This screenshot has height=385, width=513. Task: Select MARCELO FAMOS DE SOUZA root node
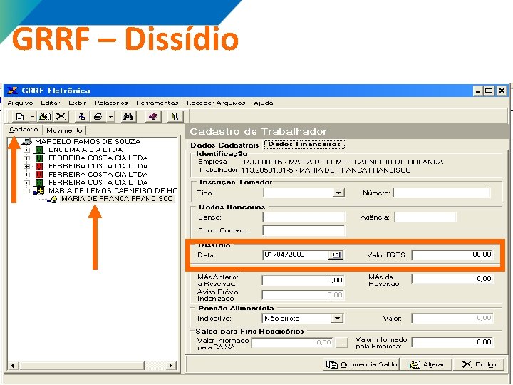click(x=88, y=141)
